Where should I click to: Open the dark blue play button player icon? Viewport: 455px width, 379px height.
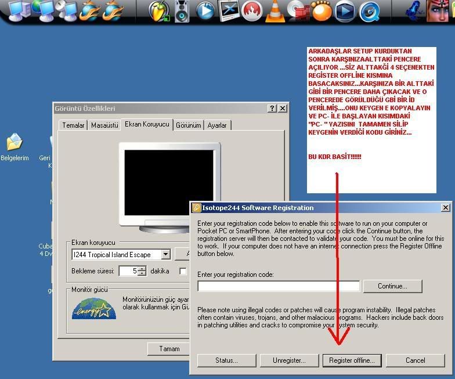click(345, 12)
